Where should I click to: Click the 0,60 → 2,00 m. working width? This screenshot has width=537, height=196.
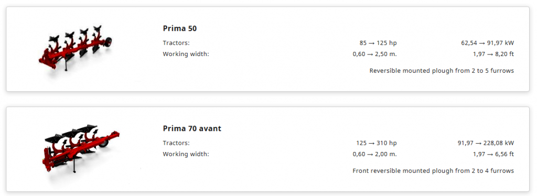tap(374, 154)
